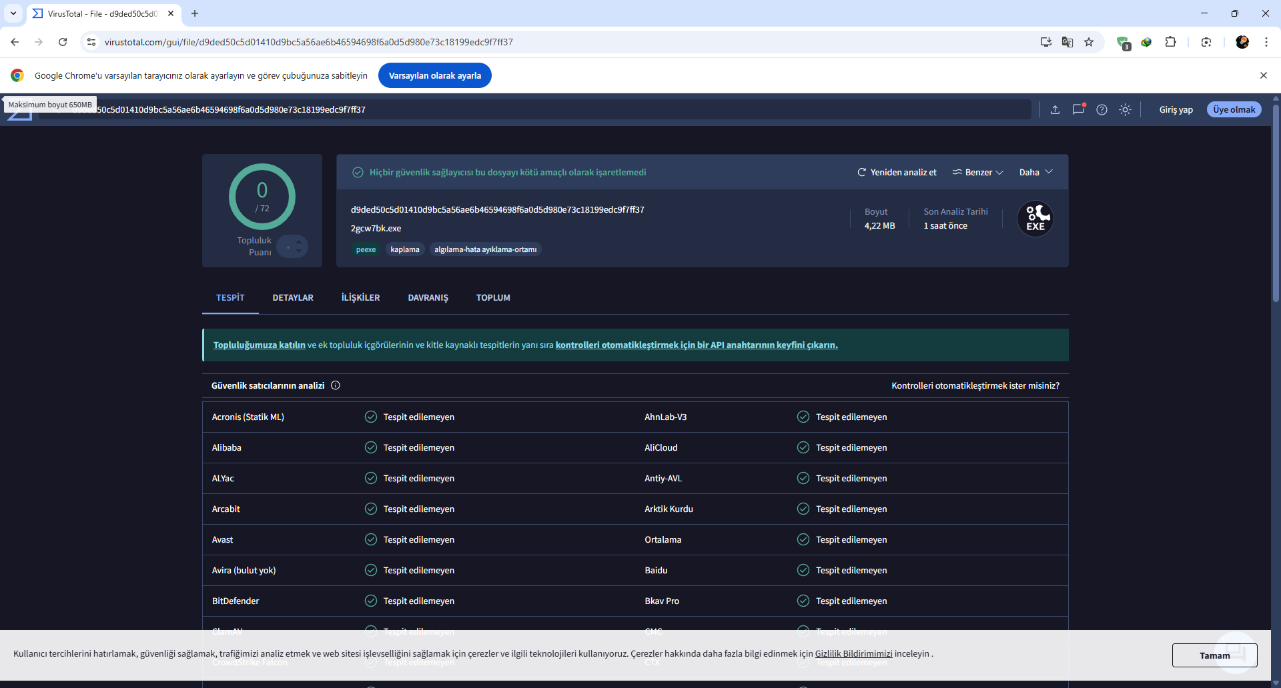Click the site information icon in address bar

(x=91, y=42)
